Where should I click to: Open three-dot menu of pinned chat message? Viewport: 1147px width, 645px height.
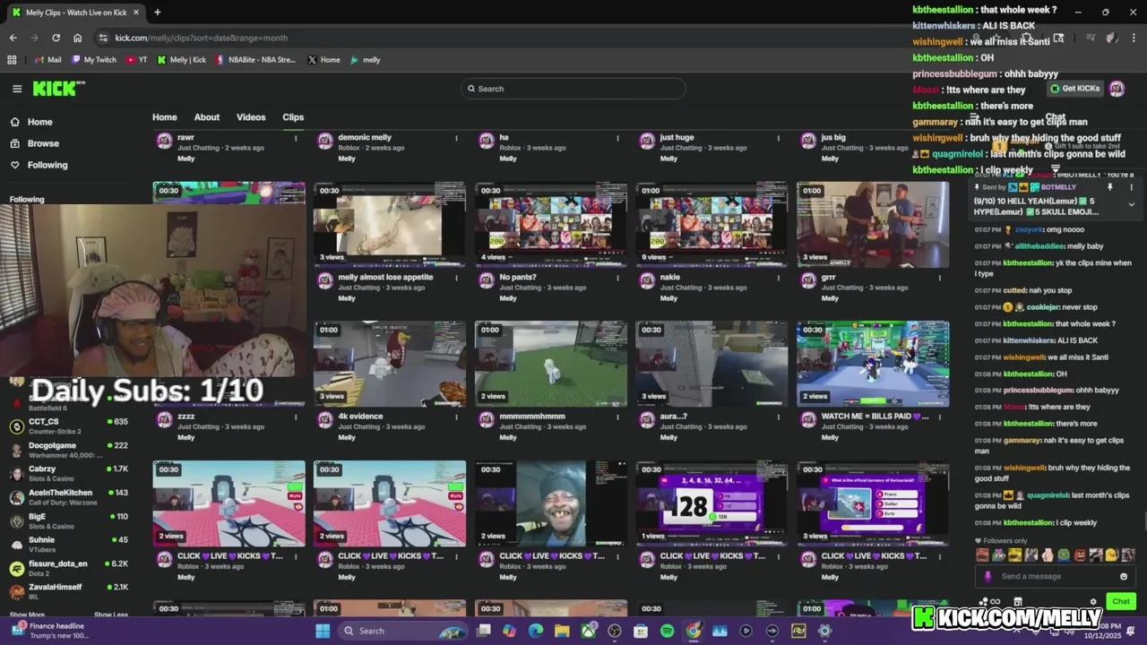(1131, 187)
